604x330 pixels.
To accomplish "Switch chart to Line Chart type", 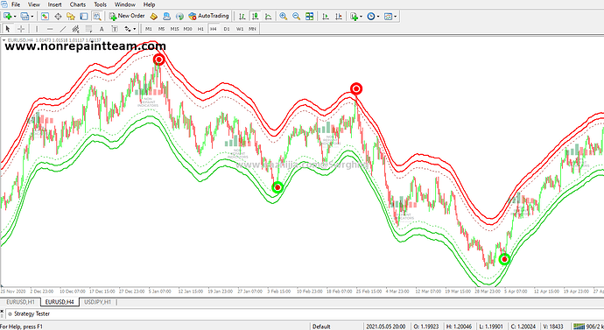I will point(268,16).
